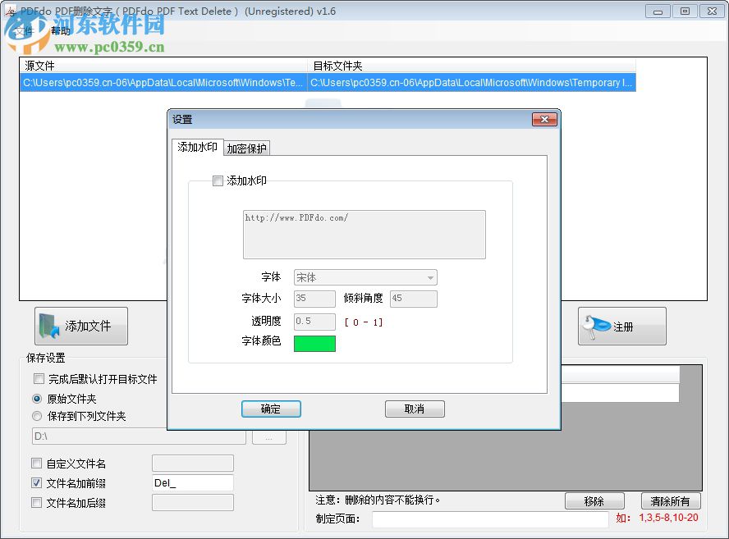
Task: Switch to the 添加水印 tab
Action: click(x=197, y=148)
